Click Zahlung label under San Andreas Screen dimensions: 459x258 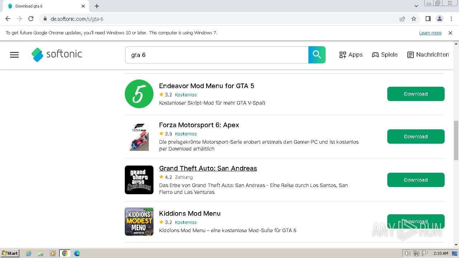pyautogui.click(x=184, y=177)
